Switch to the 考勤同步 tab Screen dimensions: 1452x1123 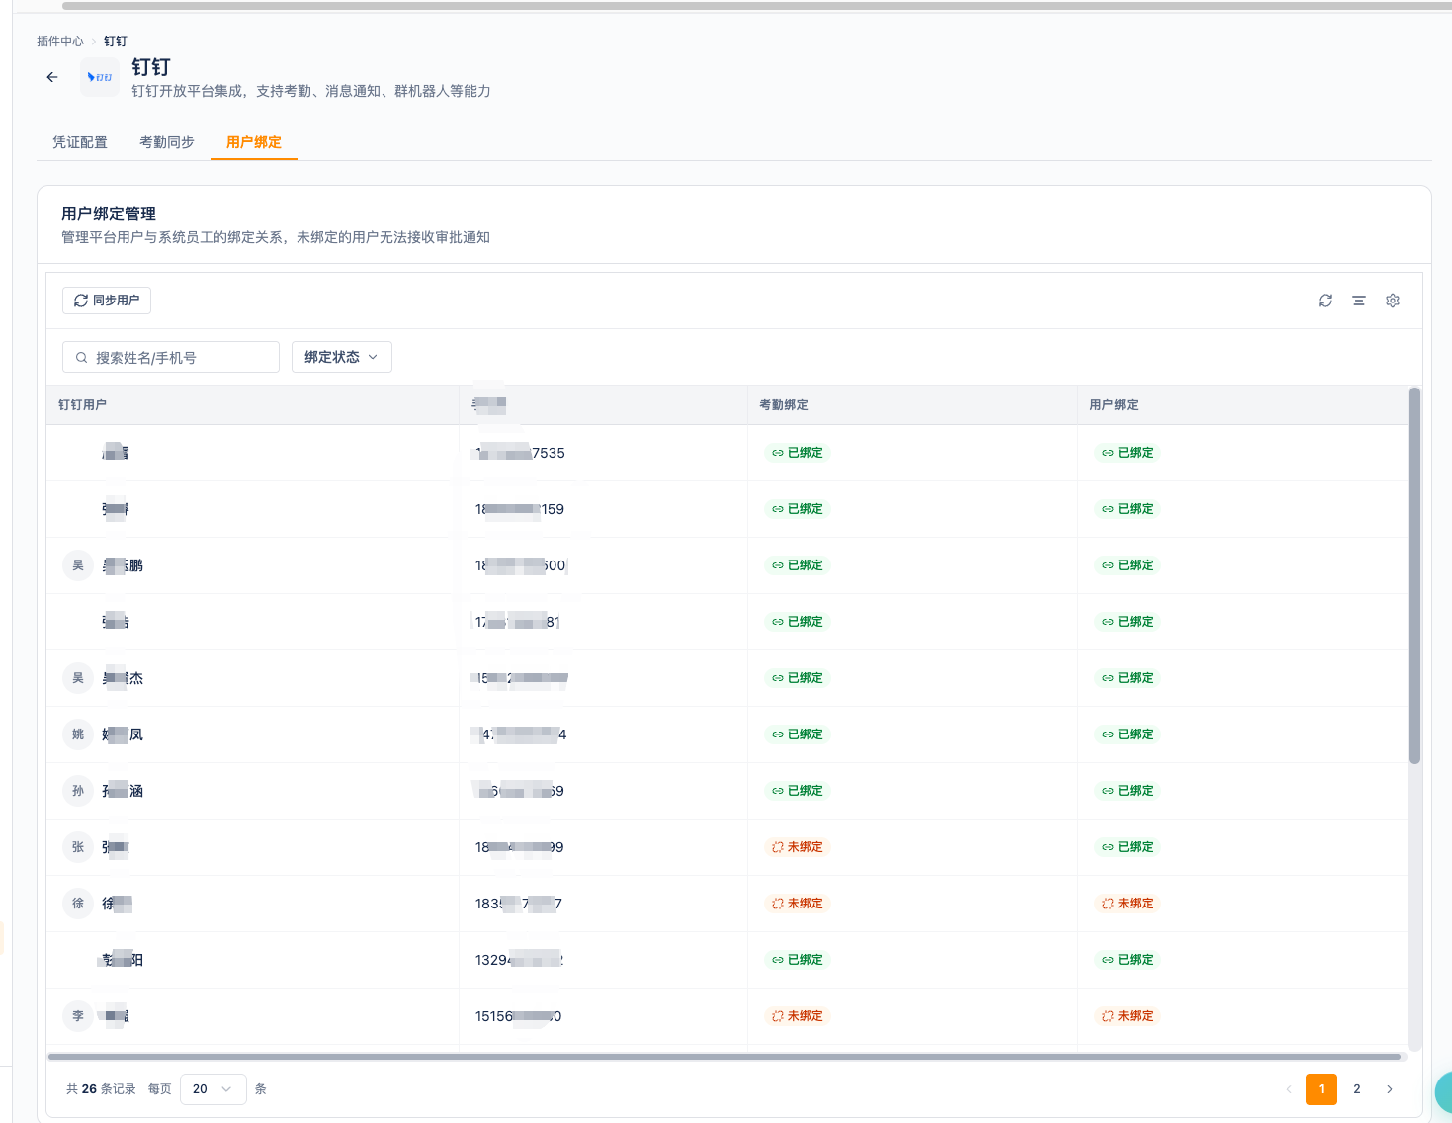click(x=167, y=142)
